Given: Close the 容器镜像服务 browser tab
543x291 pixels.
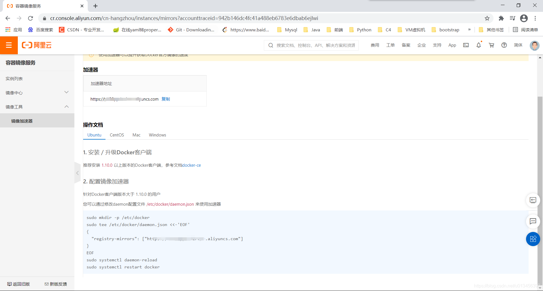Looking at the screenshot, I should (x=82, y=6).
